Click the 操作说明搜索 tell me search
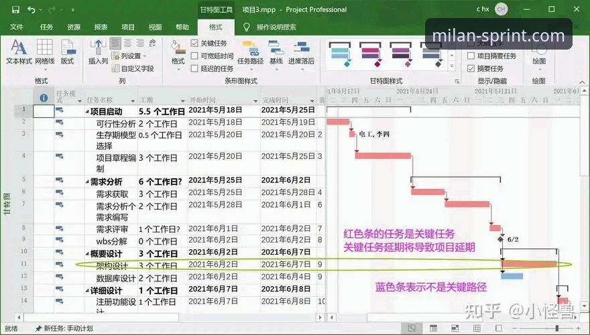This screenshot has height=335, width=590. click(x=276, y=27)
